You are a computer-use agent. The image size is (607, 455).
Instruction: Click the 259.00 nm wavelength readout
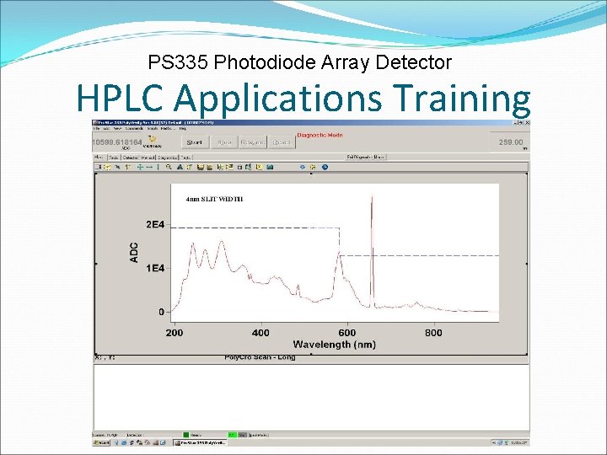pyautogui.click(x=511, y=142)
